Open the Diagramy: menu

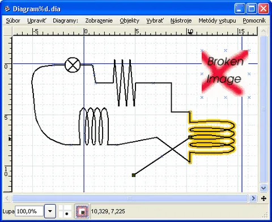pos(65,21)
